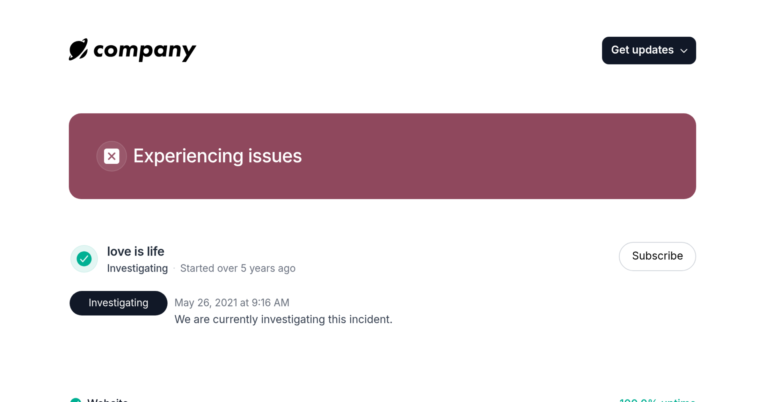
Task: Click the dark Investigating badge
Action: click(x=118, y=303)
